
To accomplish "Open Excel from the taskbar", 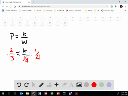I will (52, 94).
